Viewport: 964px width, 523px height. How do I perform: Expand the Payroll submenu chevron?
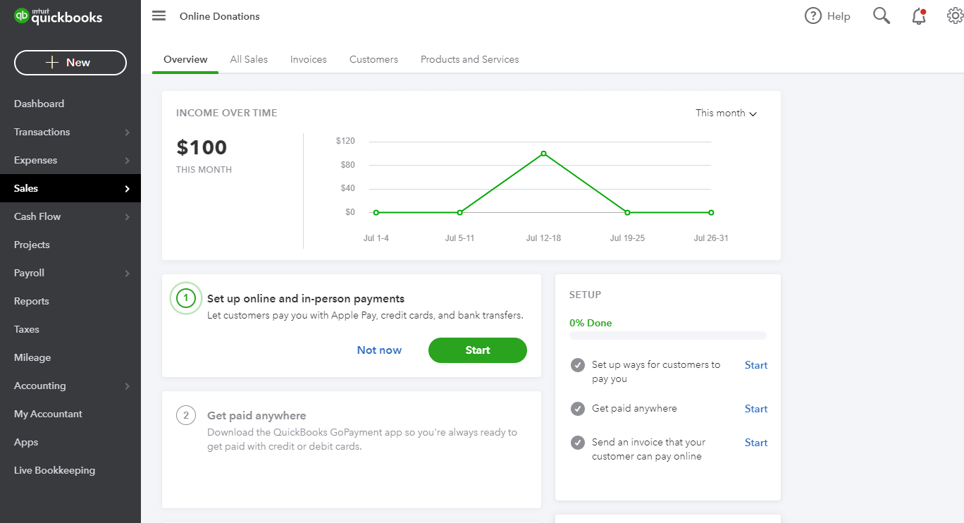point(127,273)
